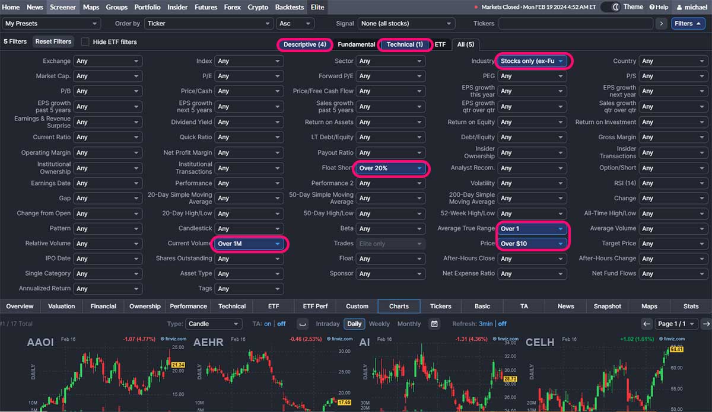Switch to ETF Perf view tab
Screen dimensions: 712x412
point(316,306)
